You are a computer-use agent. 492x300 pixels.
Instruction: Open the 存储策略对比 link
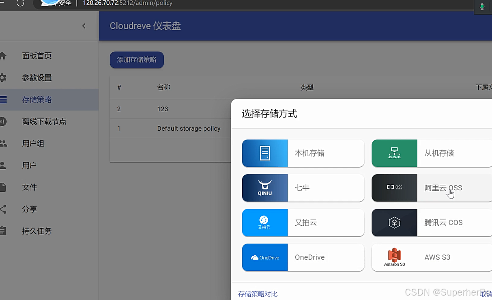[x=258, y=294]
